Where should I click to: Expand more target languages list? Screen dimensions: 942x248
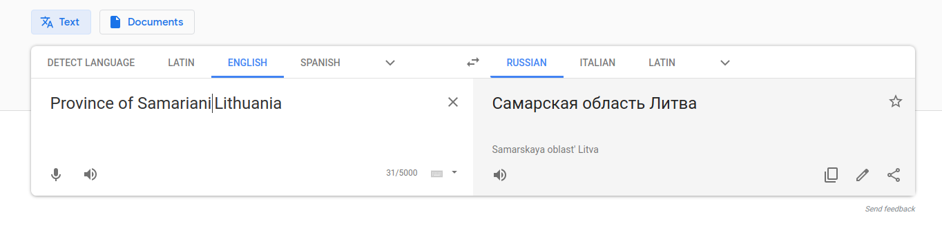coord(725,63)
